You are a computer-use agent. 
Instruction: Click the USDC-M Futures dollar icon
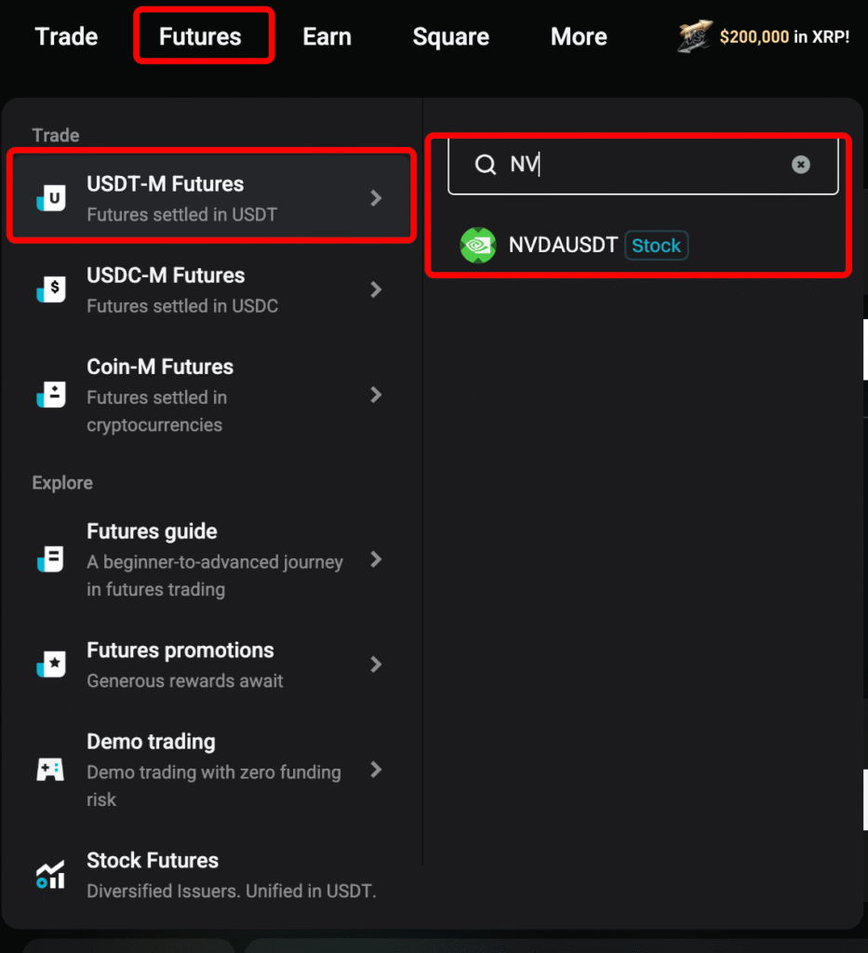pyautogui.click(x=51, y=289)
